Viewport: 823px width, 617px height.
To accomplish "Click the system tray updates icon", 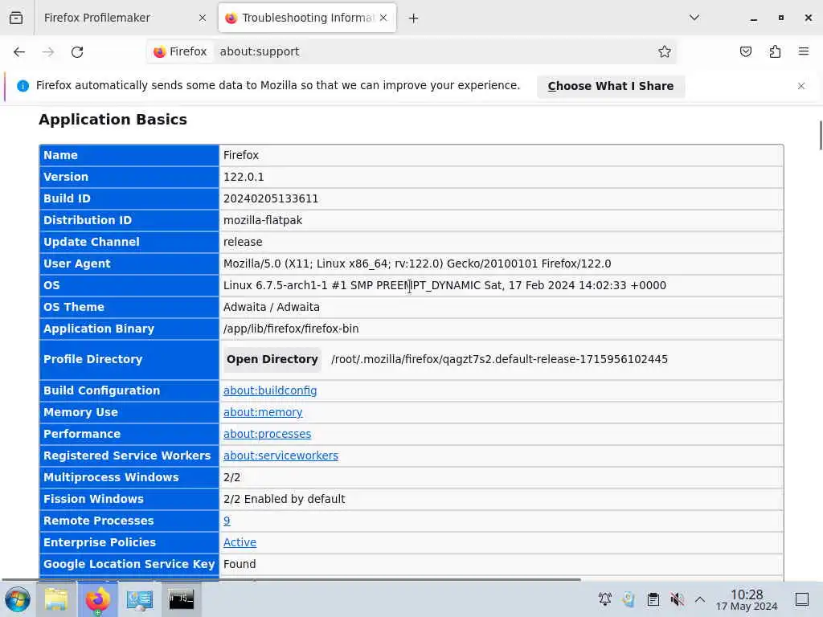I will coord(629,599).
